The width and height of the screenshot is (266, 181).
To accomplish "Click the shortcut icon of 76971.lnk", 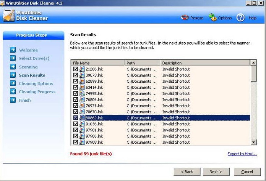I will pyautogui.click(x=82, y=106).
